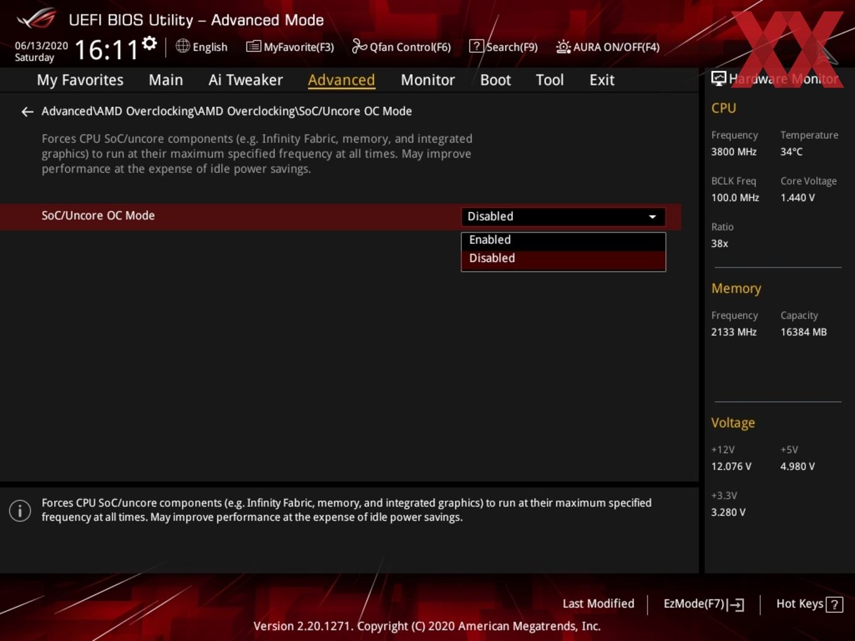Select the Advanced tab
This screenshot has height=641, width=855.
341,80
